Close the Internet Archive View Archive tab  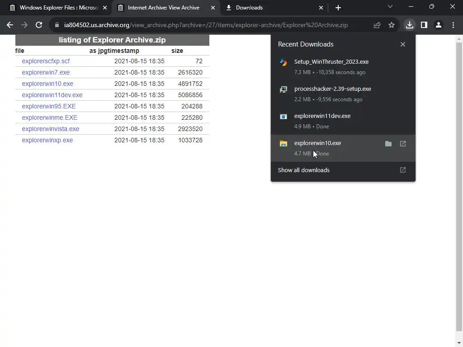tap(213, 8)
